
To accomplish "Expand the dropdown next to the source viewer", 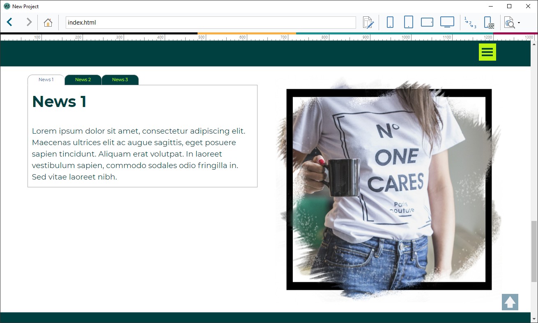I will click(x=518, y=23).
